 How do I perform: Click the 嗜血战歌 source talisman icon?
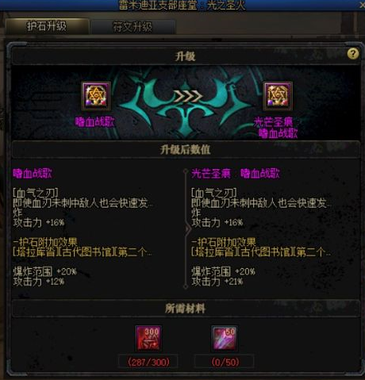[96, 96]
